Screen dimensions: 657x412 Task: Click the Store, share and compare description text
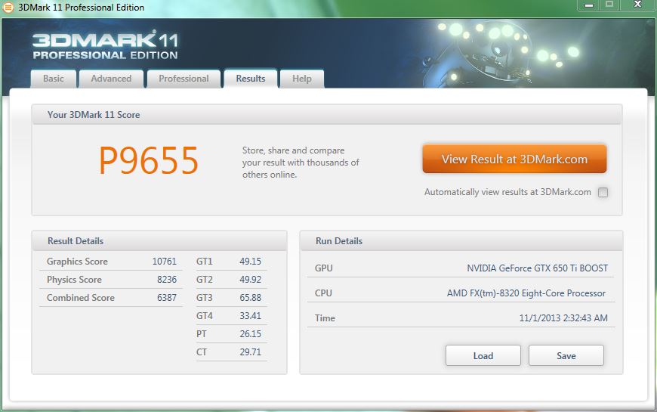click(x=301, y=163)
